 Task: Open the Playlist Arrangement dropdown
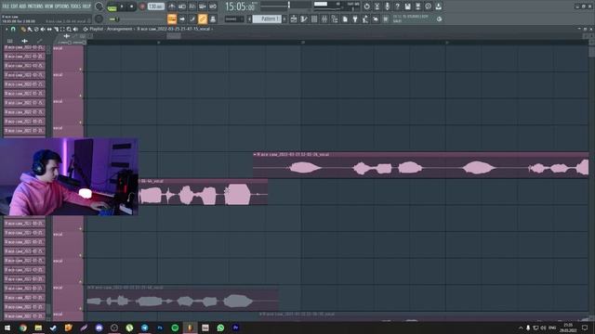coord(120,29)
